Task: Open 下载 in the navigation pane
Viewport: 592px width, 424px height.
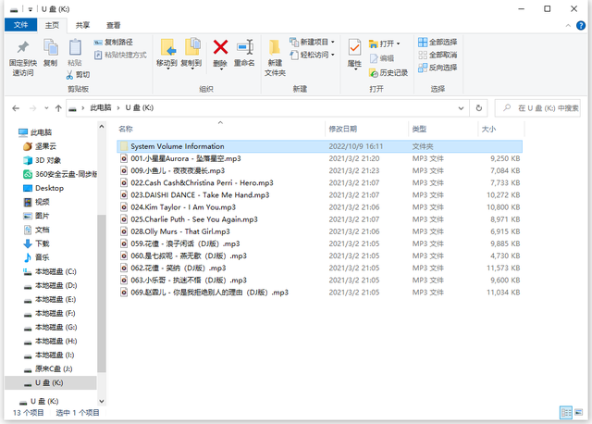Action: 43,243
